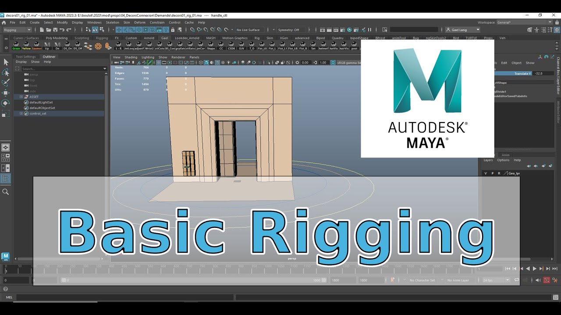
Task: Activate the Rotate tool in toolbox
Action: pyautogui.click(x=6, y=103)
